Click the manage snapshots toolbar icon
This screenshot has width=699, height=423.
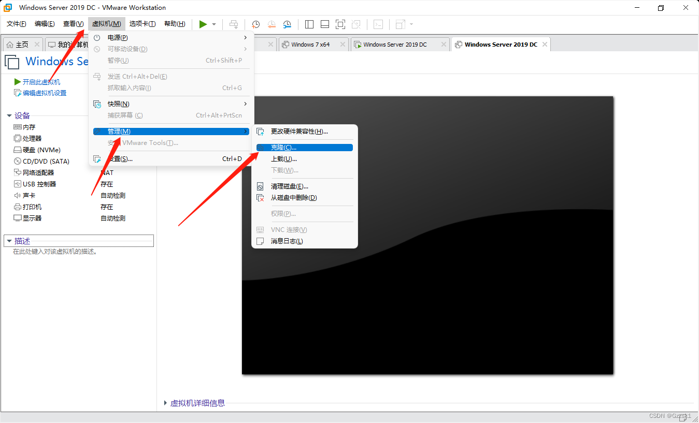287,24
